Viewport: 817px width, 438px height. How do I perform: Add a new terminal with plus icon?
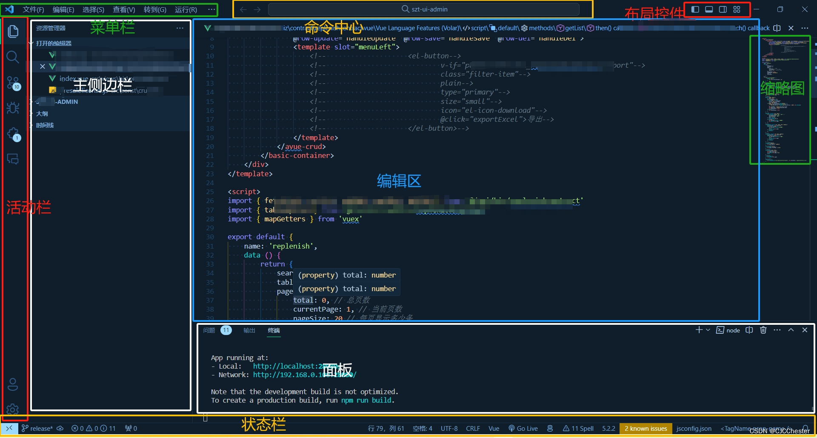(699, 330)
